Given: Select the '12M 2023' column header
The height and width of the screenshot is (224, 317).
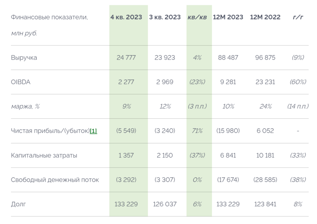Looking at the screenshot, I should [228, 17].
